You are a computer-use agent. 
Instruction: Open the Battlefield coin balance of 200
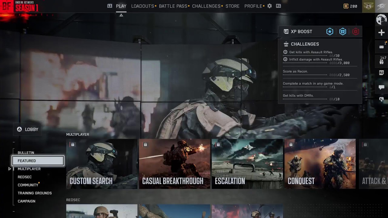pos(350,6)
